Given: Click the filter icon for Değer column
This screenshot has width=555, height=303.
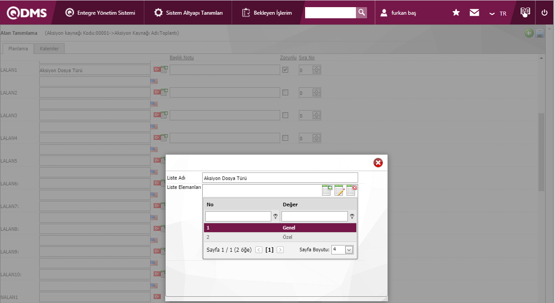Looking at the screenshot, I should pos(352,217).
